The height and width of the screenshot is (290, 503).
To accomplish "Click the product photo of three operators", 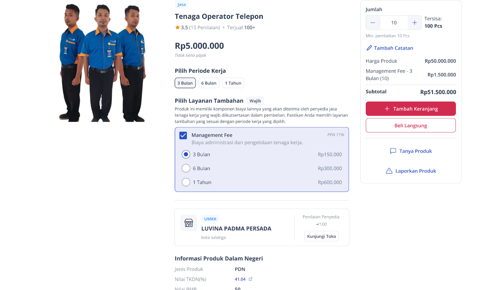I will (x=103, y=63).
